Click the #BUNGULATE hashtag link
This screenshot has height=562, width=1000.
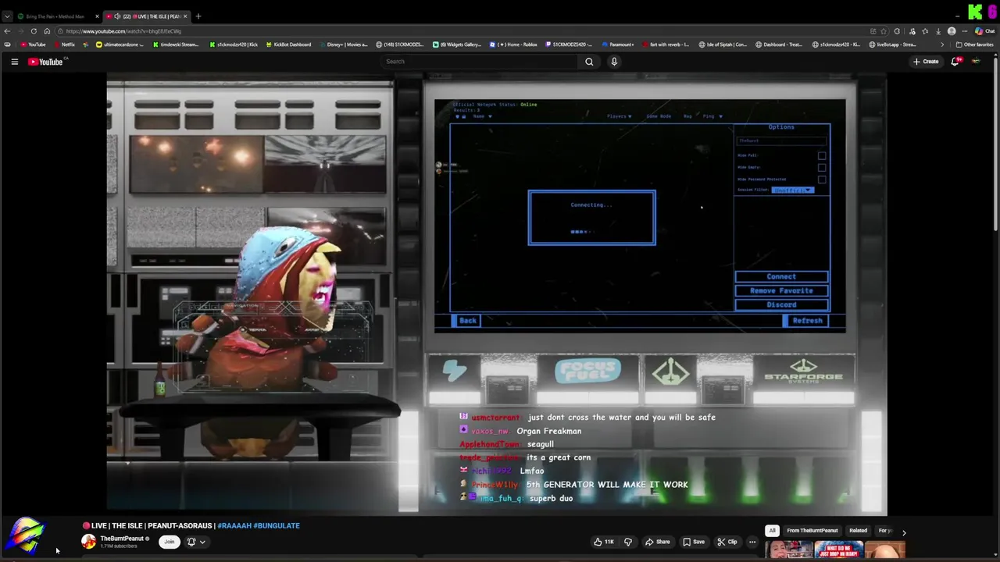pyautogui.click(x=277, y=525)
